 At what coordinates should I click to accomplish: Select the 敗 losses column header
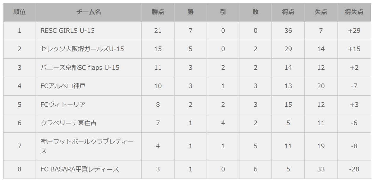click(255, 12)
